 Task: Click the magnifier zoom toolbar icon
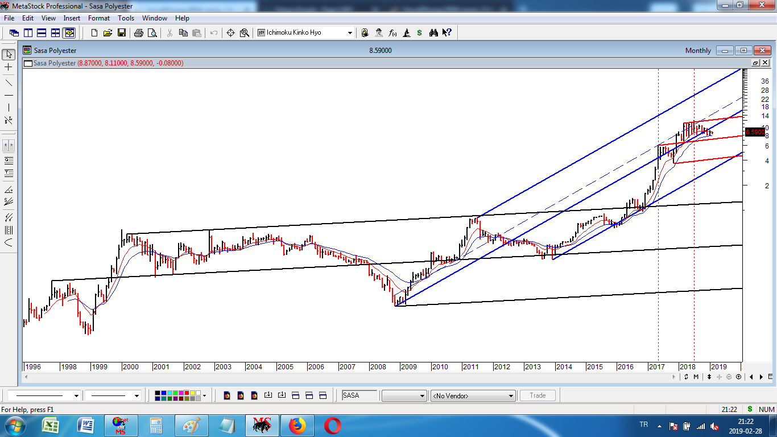click(245, 33)
